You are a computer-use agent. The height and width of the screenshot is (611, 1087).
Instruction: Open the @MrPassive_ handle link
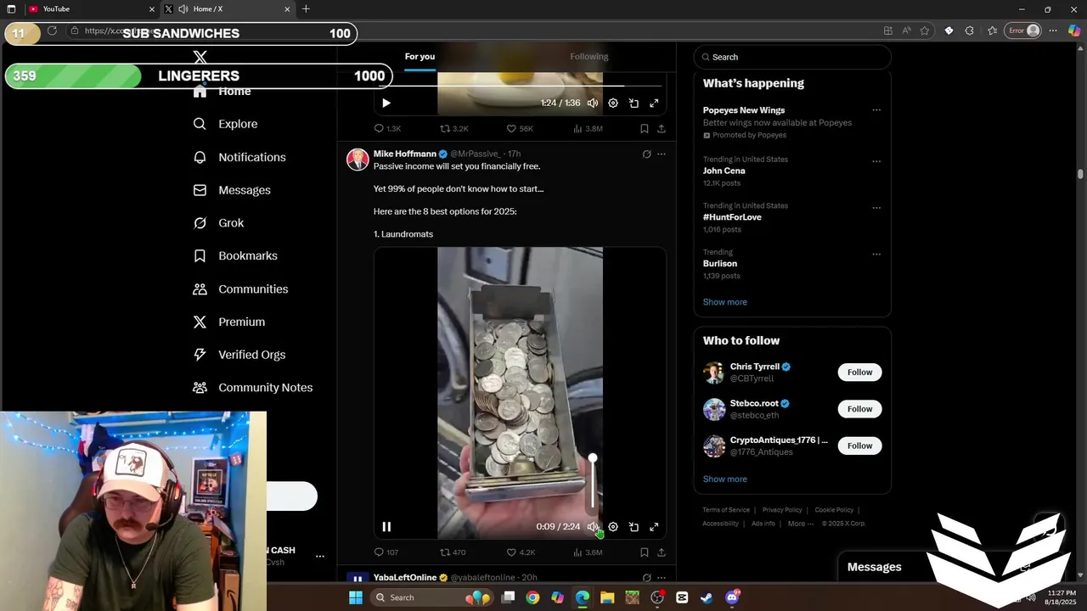pyautogui.click(x=475, y=154)
